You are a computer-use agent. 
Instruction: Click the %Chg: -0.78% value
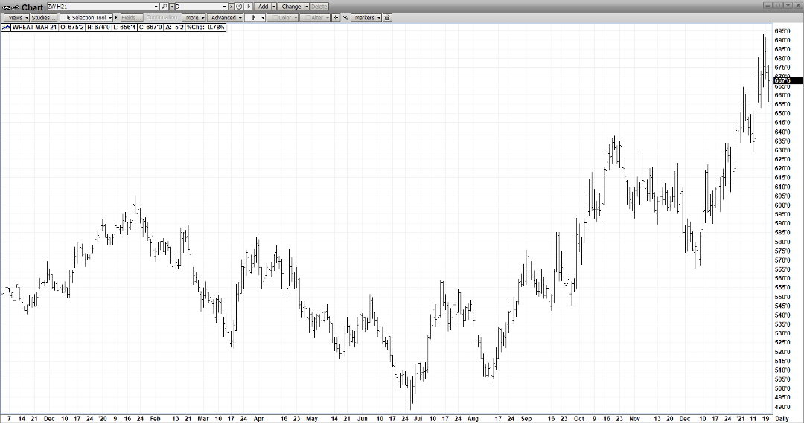click(x=205, y=27)
